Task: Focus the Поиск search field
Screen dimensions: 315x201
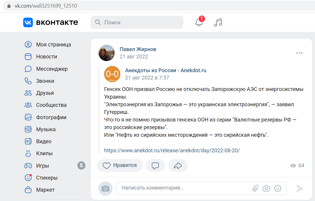Action: (x=137, y=22)
